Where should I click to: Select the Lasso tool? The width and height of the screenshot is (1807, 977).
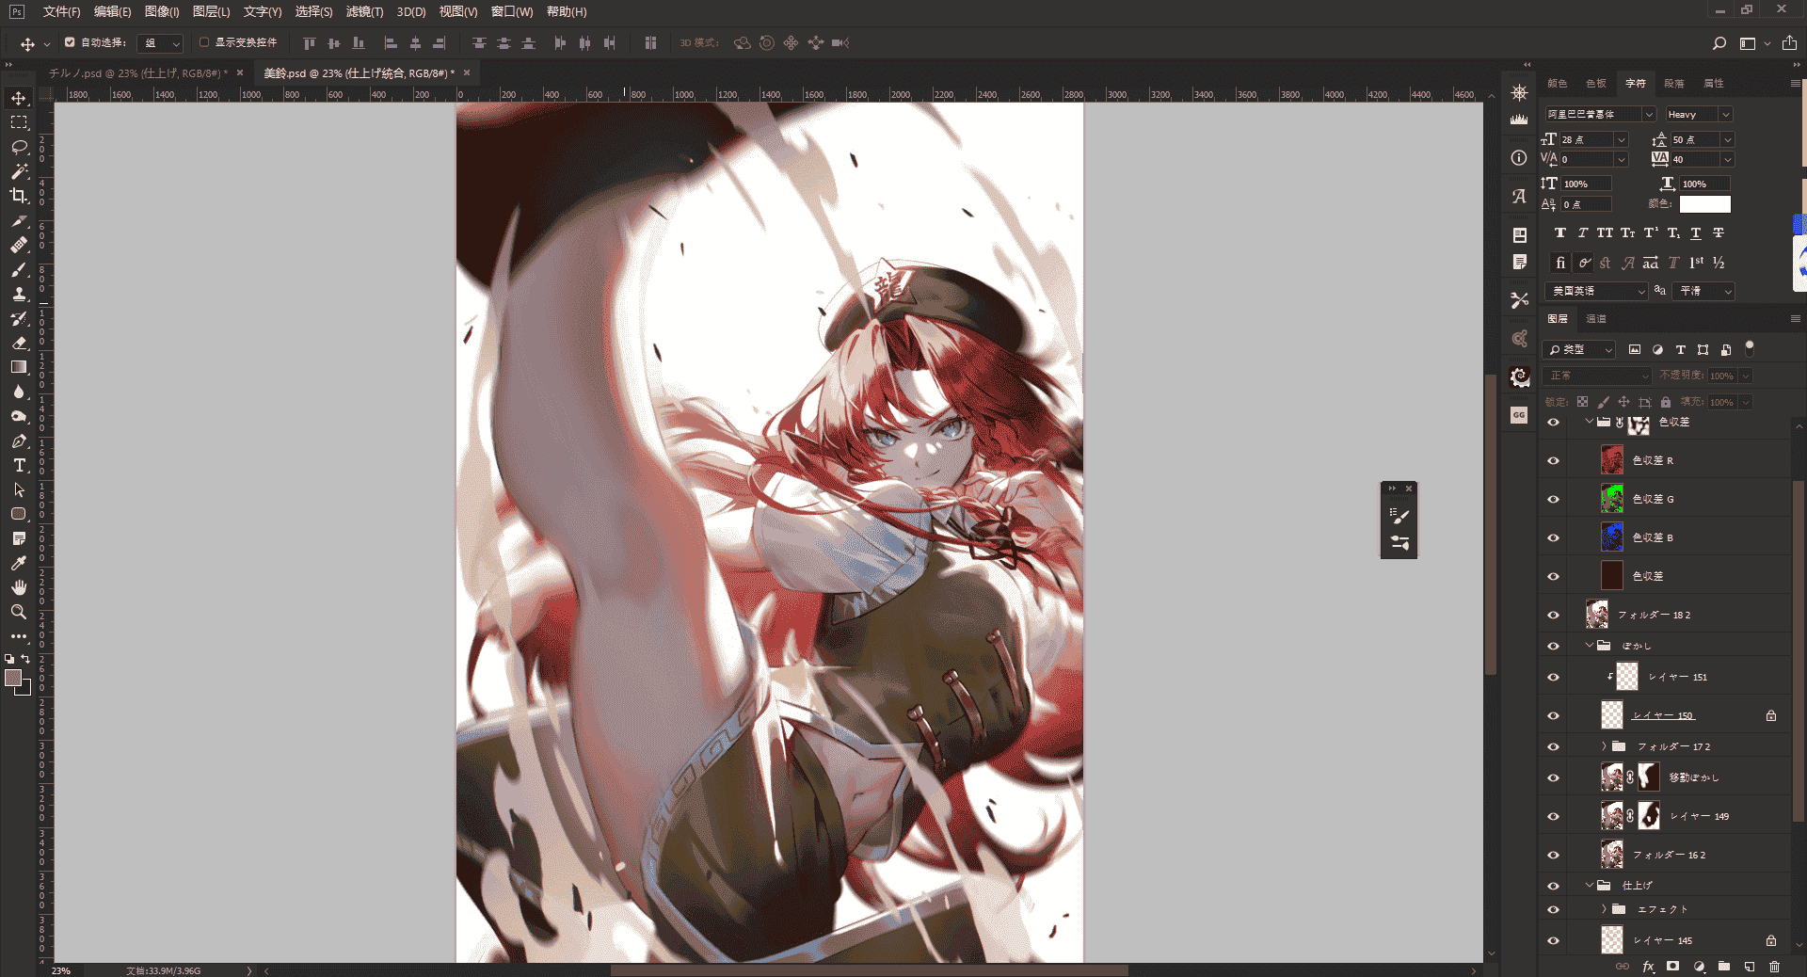pos(19,147)
